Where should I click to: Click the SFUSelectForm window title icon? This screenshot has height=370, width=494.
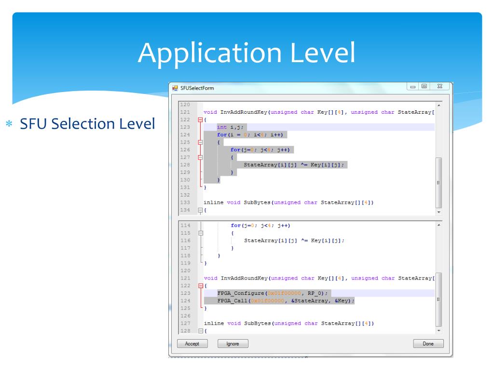175,88
